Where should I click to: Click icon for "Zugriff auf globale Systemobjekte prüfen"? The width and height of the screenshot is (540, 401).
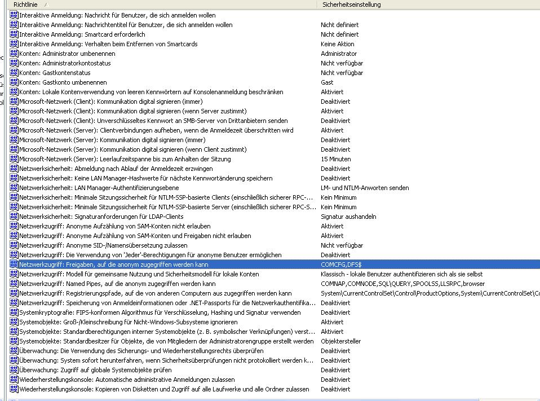coord(14,370)
